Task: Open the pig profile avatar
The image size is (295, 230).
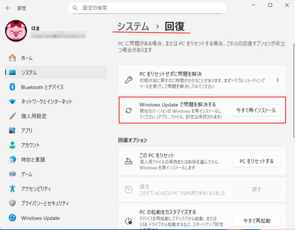Action: click(16, 31)
